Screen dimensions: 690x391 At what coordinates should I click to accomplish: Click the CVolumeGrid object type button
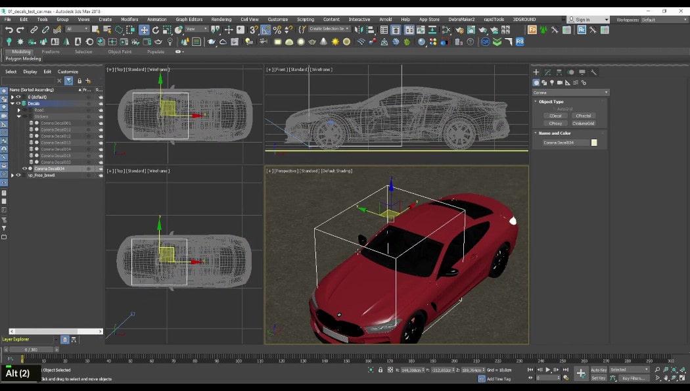coord(583,123)
